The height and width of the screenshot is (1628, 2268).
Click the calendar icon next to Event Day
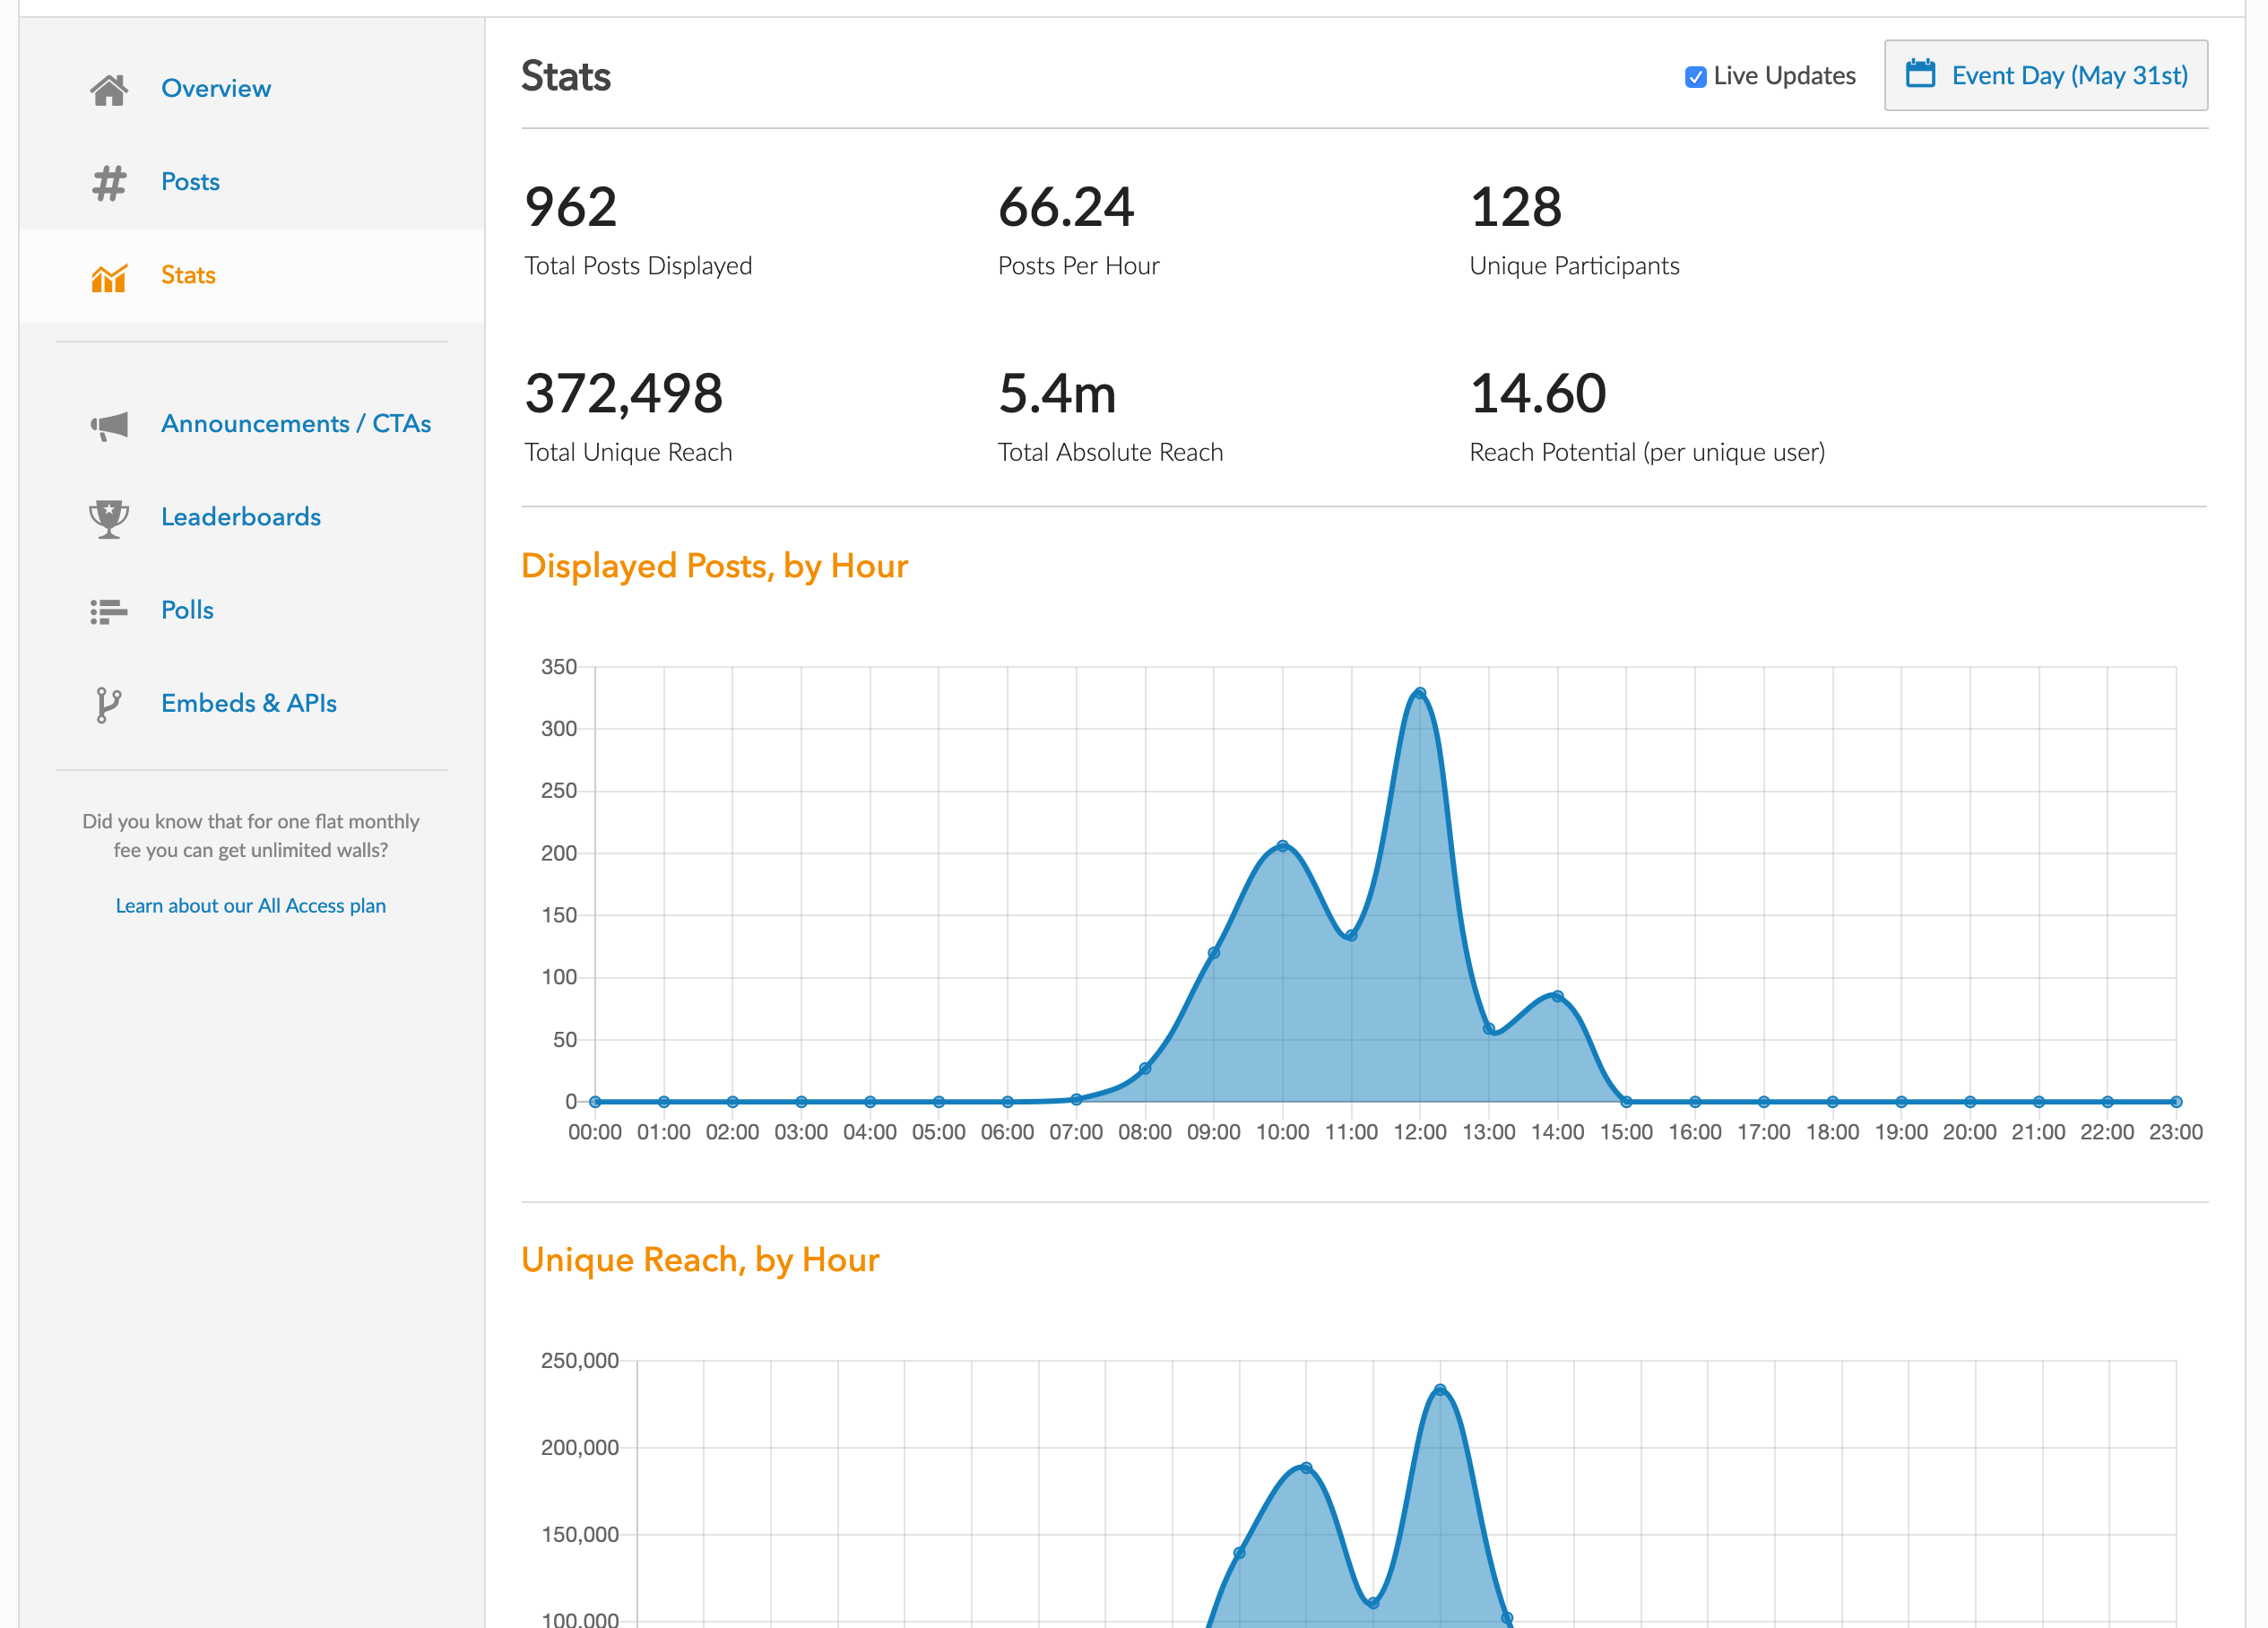point(1921,74)
